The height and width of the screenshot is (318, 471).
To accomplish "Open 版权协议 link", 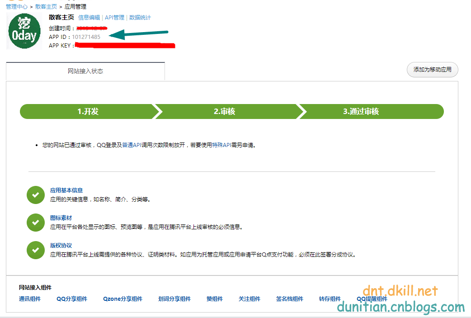I will pos(61,246).
